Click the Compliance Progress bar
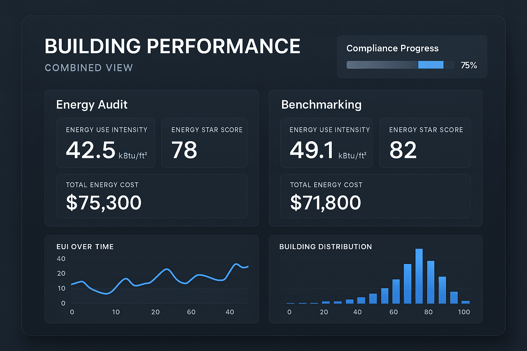527x351 pixels. point(400,65)
